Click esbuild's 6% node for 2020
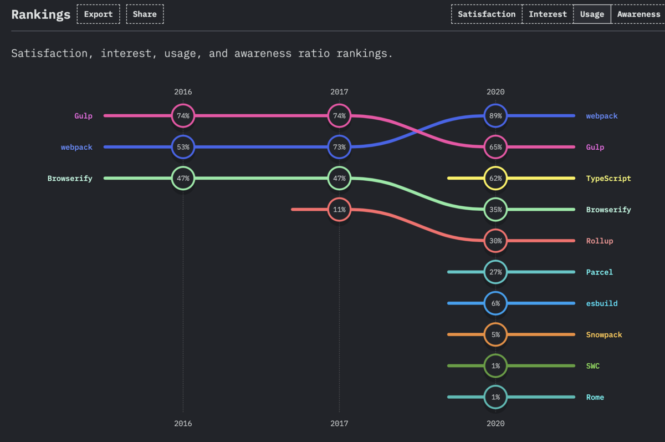Screen dimensions: 665x442 [x=495, y=303]
